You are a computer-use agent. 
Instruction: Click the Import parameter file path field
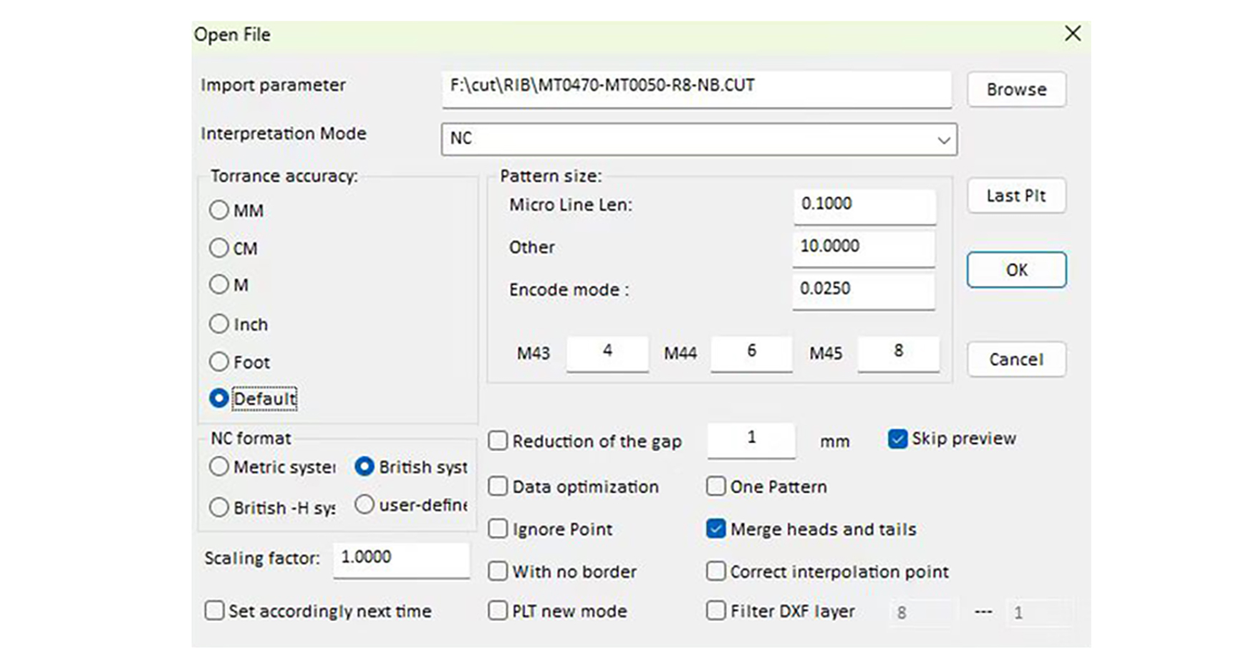[x=697, y=89]
